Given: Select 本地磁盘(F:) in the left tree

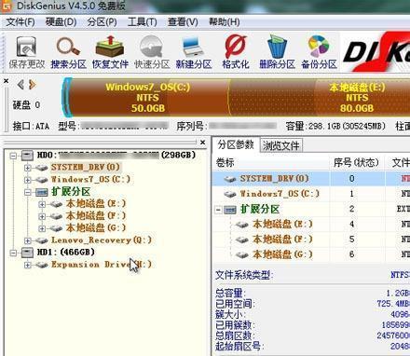Looking at the screenshot, I should 96,216.
